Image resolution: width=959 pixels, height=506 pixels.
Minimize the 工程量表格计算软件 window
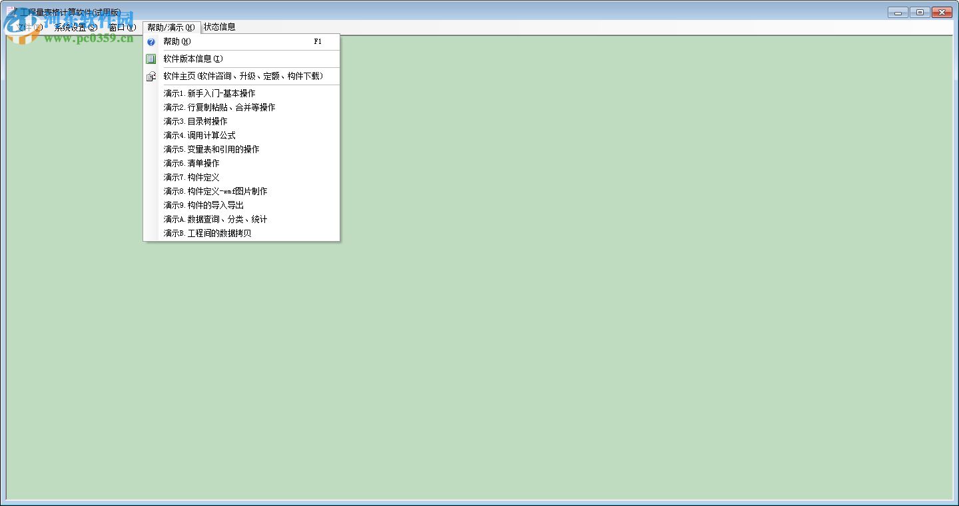[898, 12]
